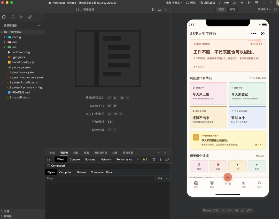Image resolution: width=279 pixels, height=219 pixels.
Task: Open the source control branch icon
Action: click(x=21, y=17)
